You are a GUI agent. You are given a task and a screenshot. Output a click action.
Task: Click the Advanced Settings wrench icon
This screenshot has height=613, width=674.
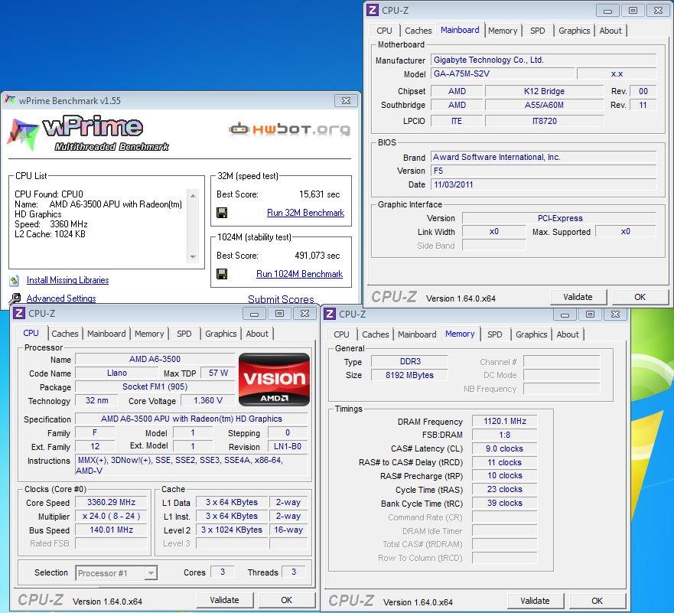[x=15, y=298]
